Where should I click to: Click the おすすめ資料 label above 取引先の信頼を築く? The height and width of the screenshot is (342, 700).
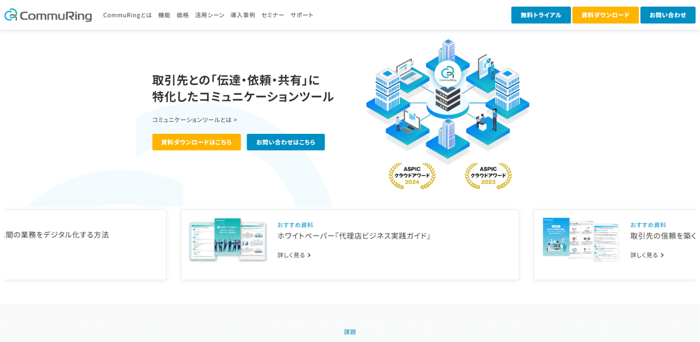(x=648, y=225)
